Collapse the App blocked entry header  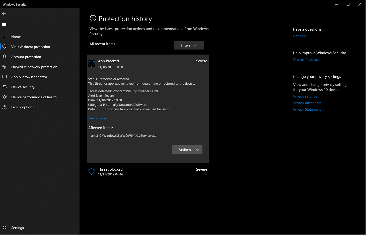tap(148, 64)
